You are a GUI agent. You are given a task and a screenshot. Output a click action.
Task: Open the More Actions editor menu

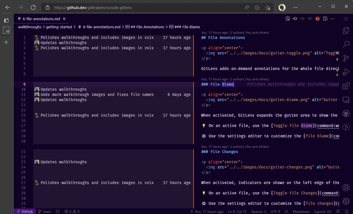(332, 18)
